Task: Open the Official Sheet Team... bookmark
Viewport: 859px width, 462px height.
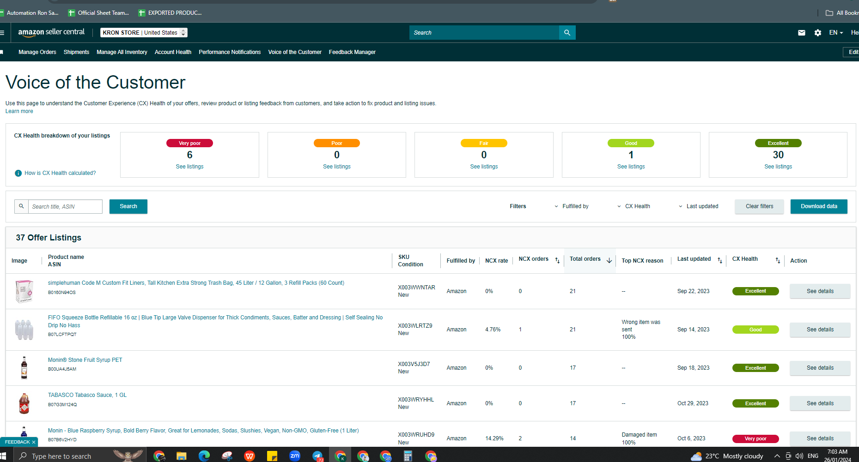Action: pyautogui.click(x=99, y=13)
